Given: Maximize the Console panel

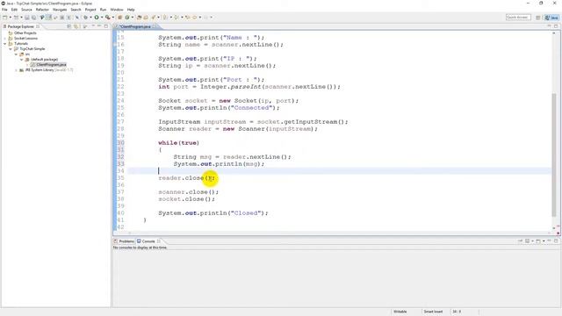Looking at the screenshot, I should click(556, 241).
